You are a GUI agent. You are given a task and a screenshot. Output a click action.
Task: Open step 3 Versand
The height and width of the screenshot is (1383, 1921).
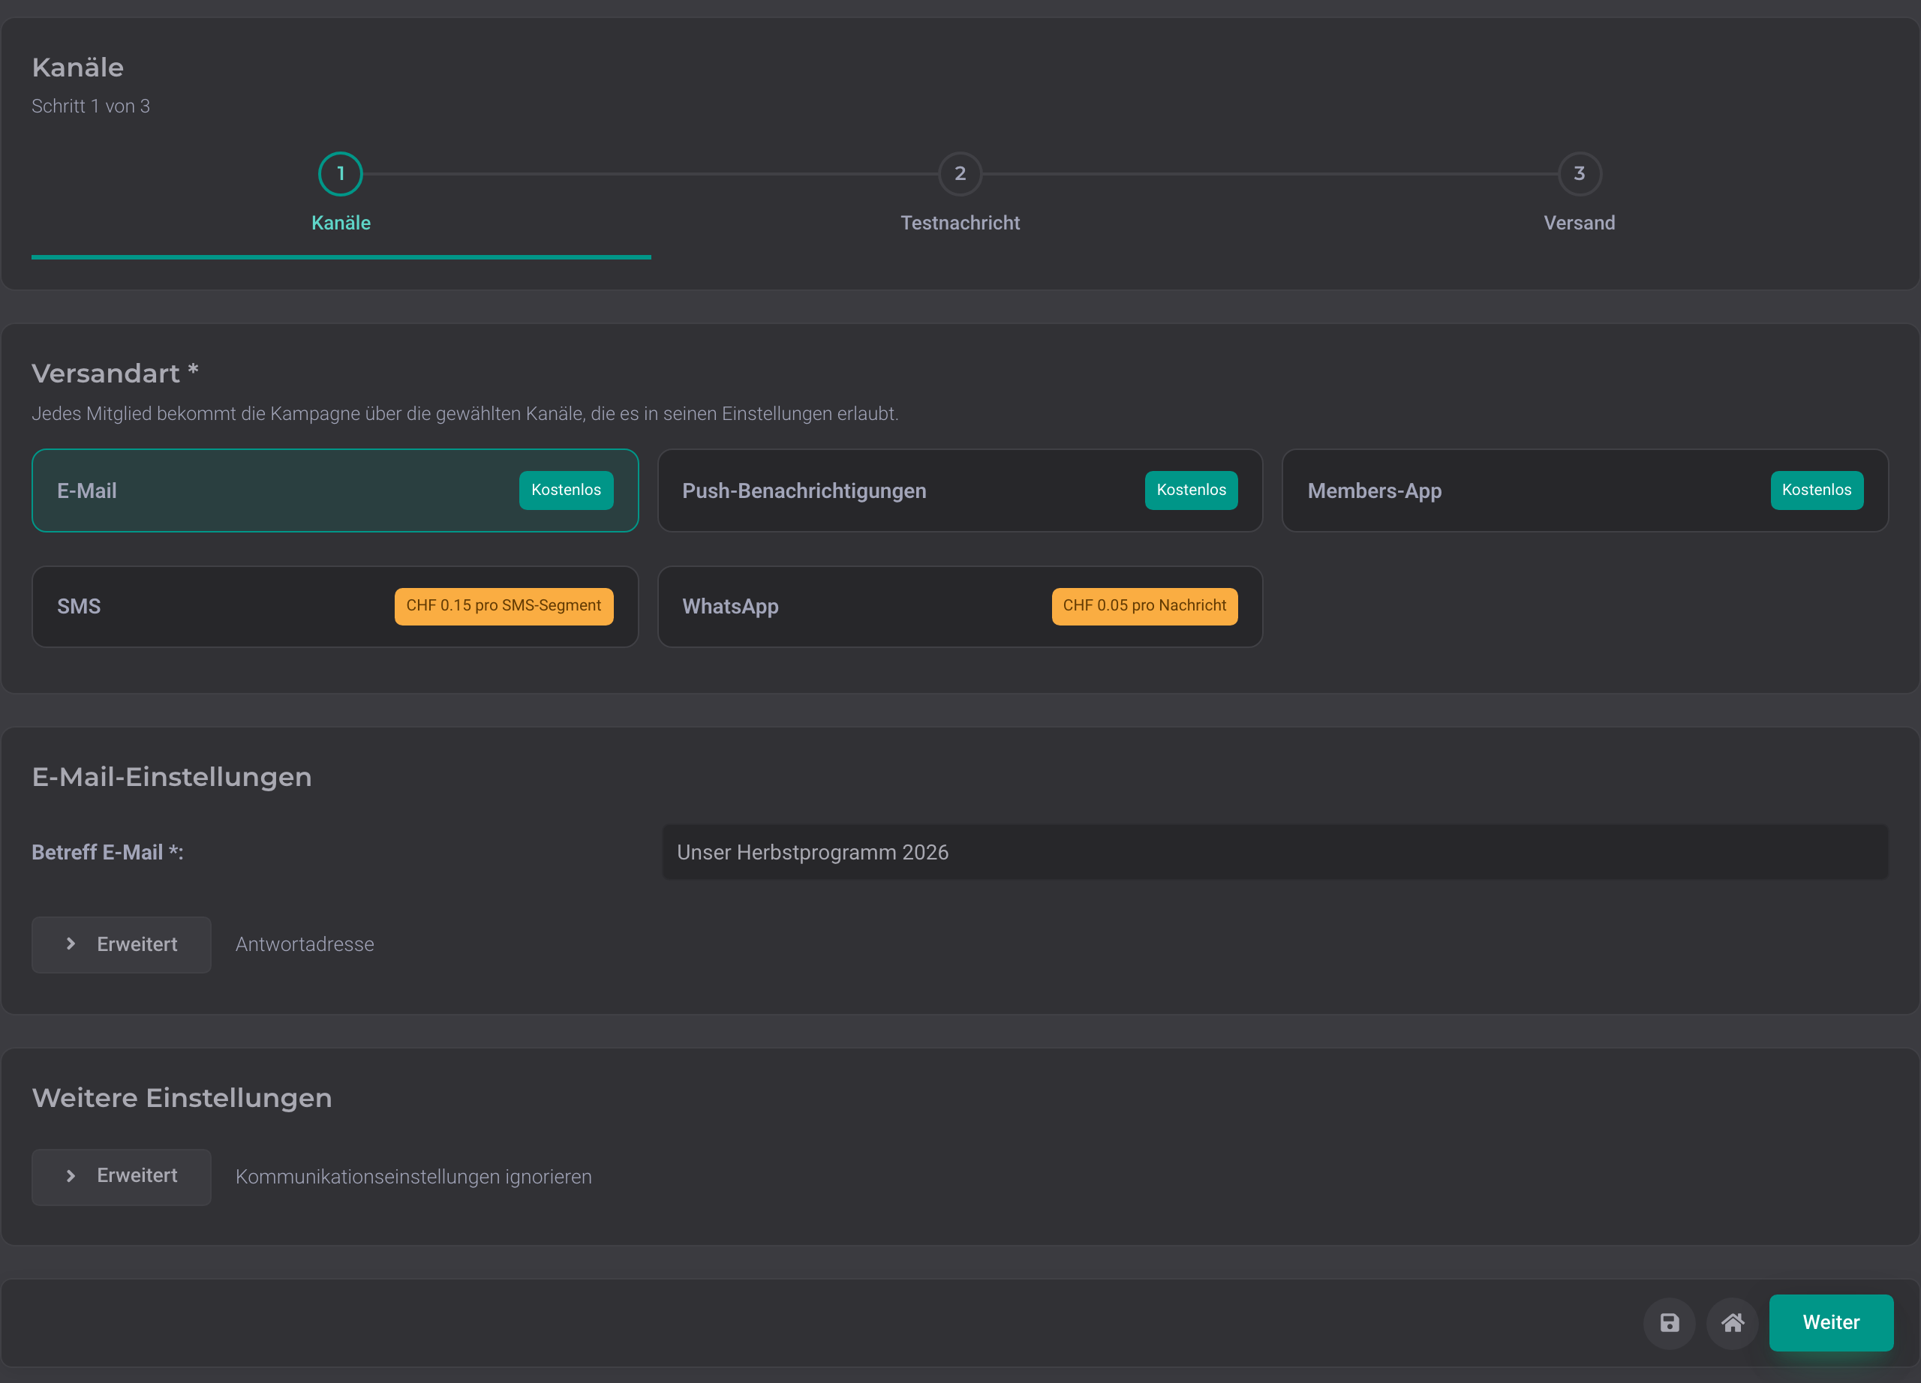[x=1579, y=193]
